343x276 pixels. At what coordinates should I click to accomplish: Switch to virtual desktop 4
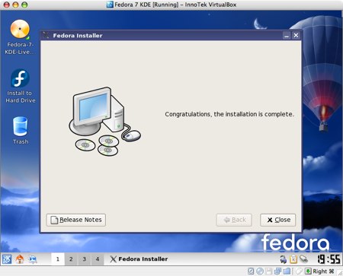pos(98,259)
